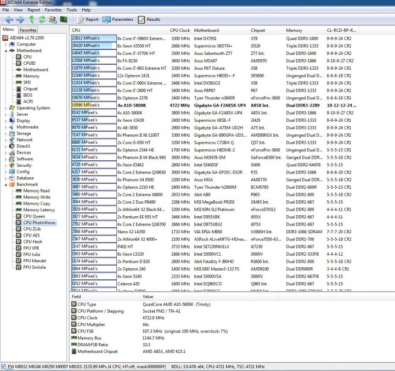Screen dimensions: 395x371
Task: Select the FPU Mandel benchmark
Action: tap(35, 261)
